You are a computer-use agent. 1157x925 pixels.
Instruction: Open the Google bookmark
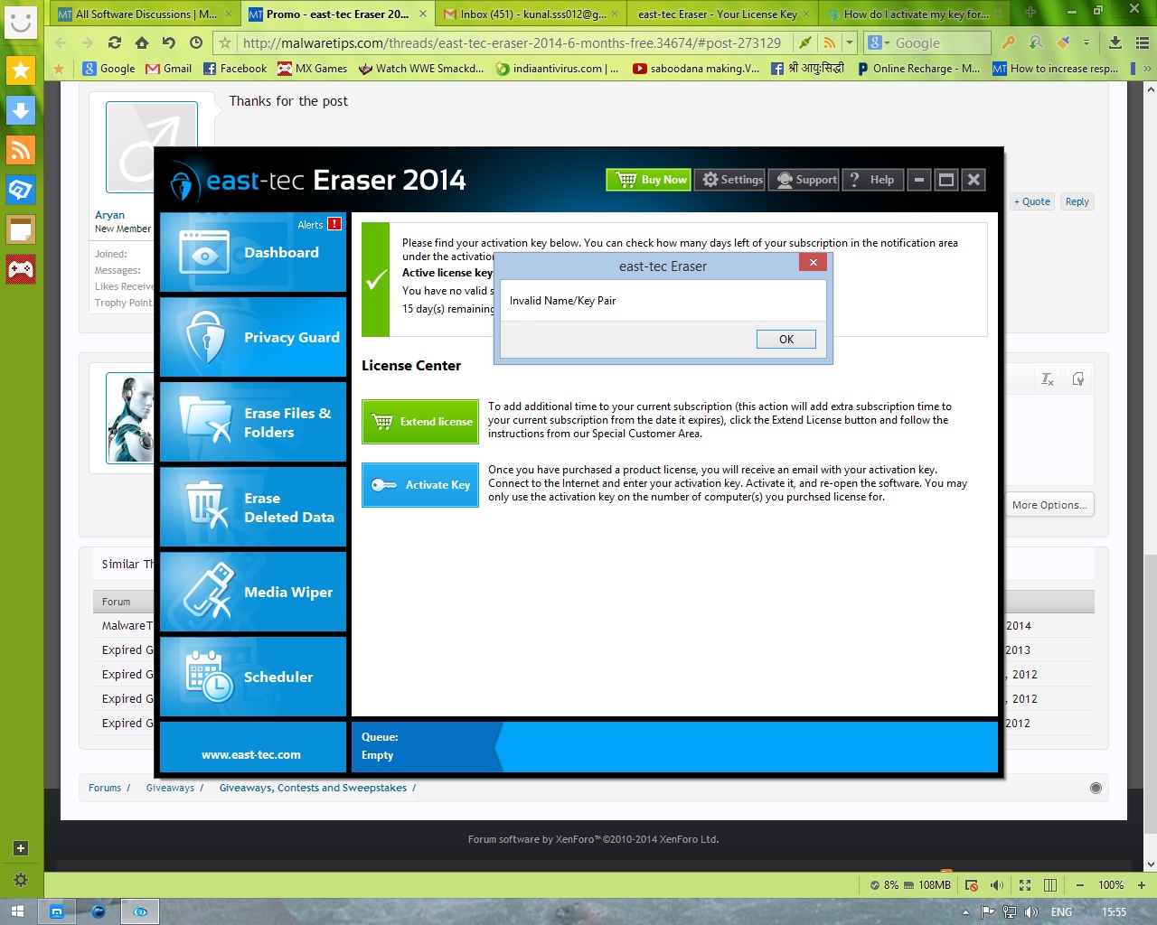tap(108, 69)
